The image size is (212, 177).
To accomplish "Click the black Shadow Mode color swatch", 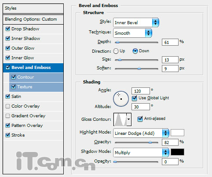I will pos(177,152).
